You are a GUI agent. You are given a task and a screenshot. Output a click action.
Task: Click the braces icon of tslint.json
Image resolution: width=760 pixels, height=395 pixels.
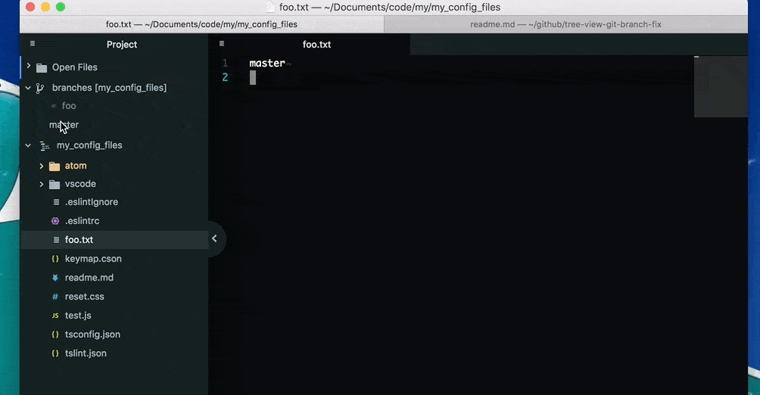click(55, 353)
